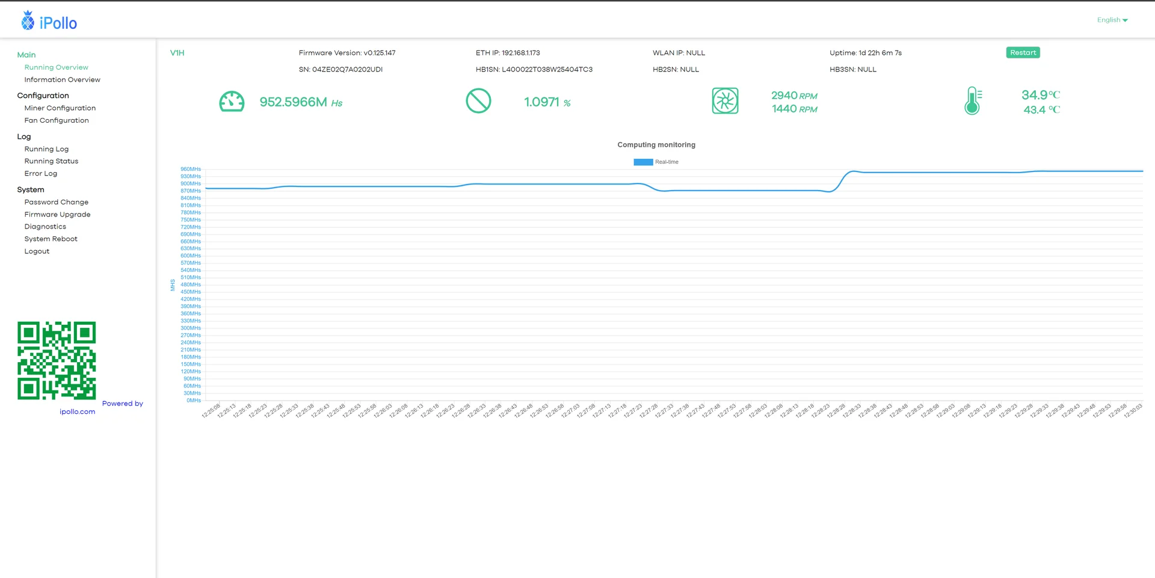
Task: Go to Miner Configuration
Action: pyautogui.click(x=60, y=108)
